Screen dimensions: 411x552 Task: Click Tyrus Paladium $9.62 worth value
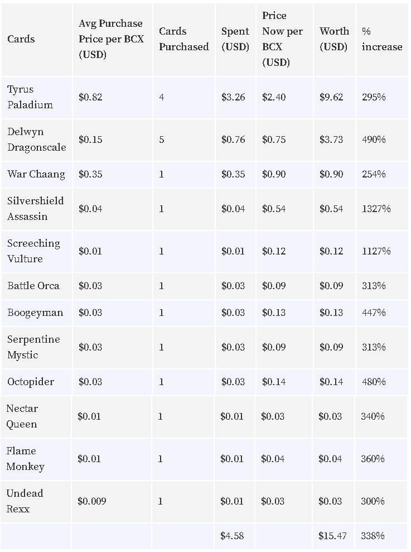pos(331,97)
